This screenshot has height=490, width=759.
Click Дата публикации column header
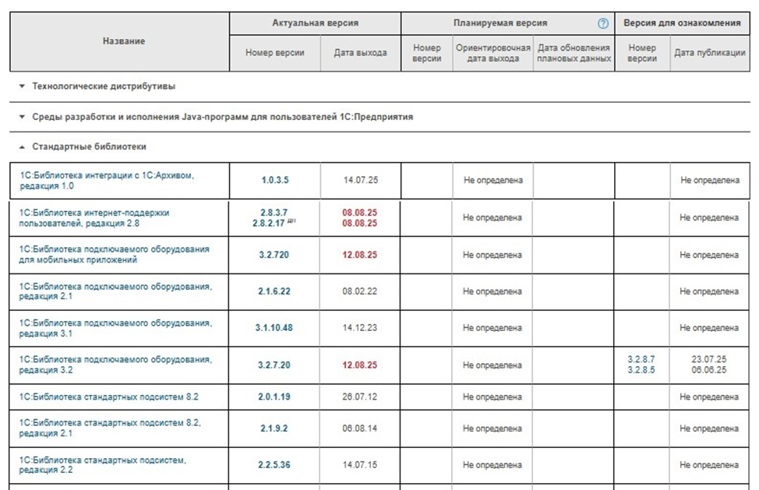coord(710,53)
